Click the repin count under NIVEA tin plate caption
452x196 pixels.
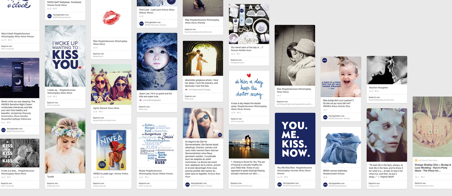pyautogui.click(x=96, y=177)
